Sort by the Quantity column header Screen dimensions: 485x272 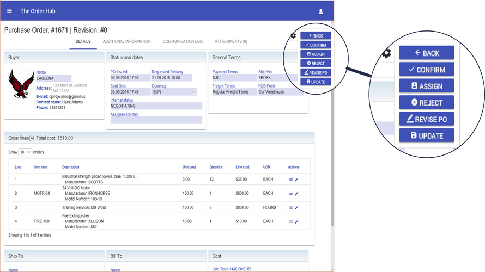pyautogui.click(x=216, y=167)
